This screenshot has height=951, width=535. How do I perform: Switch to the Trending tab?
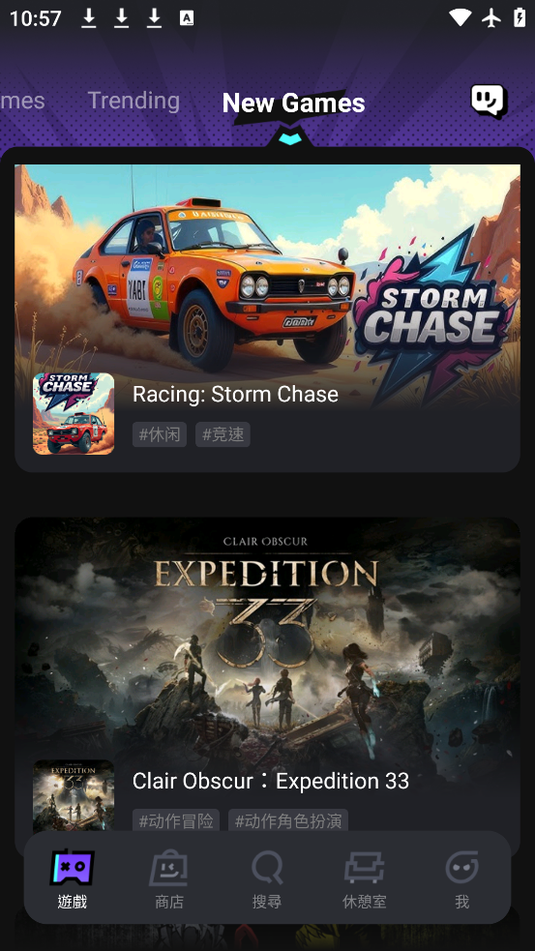click(134, 101)
